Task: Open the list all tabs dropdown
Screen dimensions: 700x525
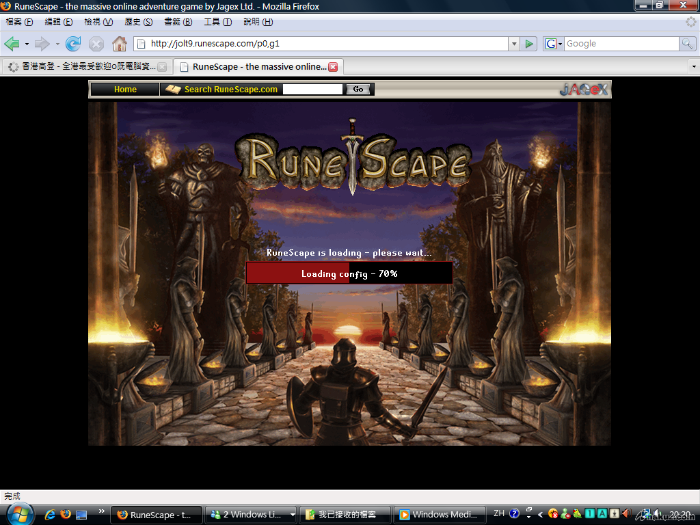Action: tap(694, 67)
